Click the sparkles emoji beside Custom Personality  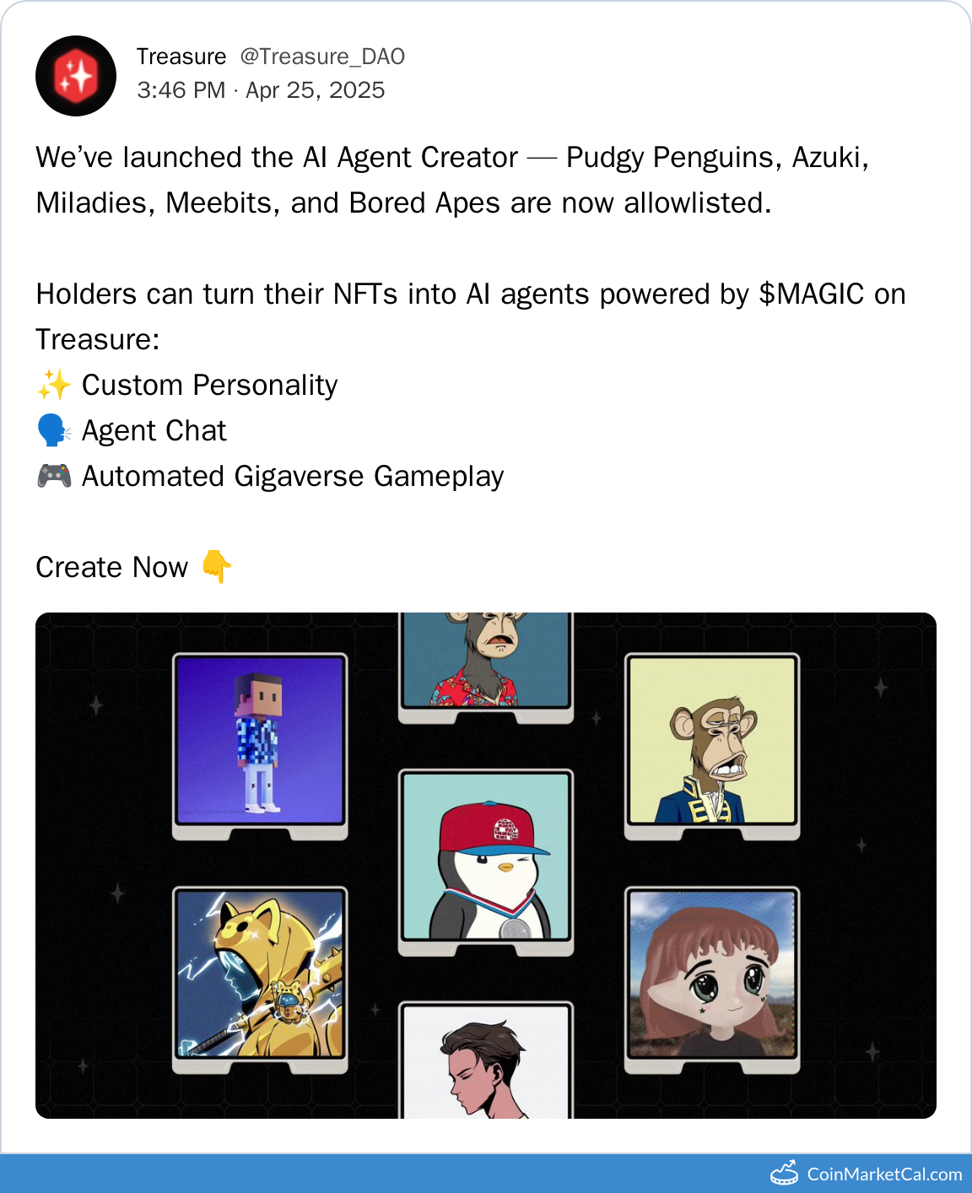coord(54,385)
